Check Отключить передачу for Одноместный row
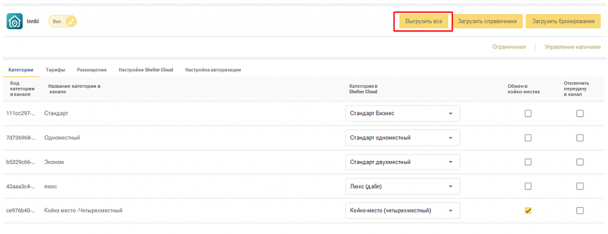Viewport: 608px width, 234px height. 579,138
